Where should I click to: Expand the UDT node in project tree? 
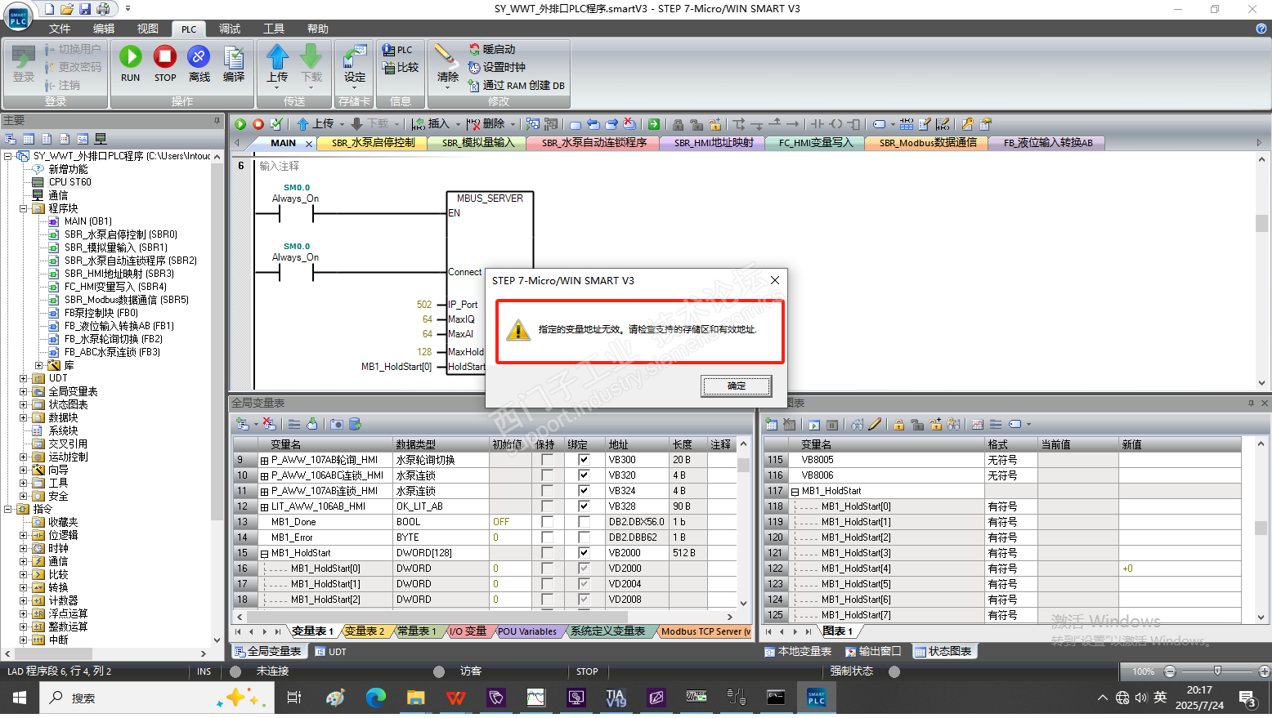(x=24, y=378)
